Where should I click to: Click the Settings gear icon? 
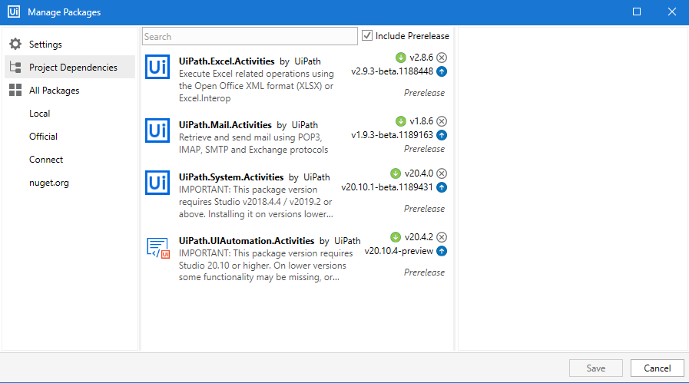click(x=15, y=44)
